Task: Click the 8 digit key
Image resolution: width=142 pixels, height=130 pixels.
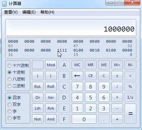Action: tap(91, 87)
